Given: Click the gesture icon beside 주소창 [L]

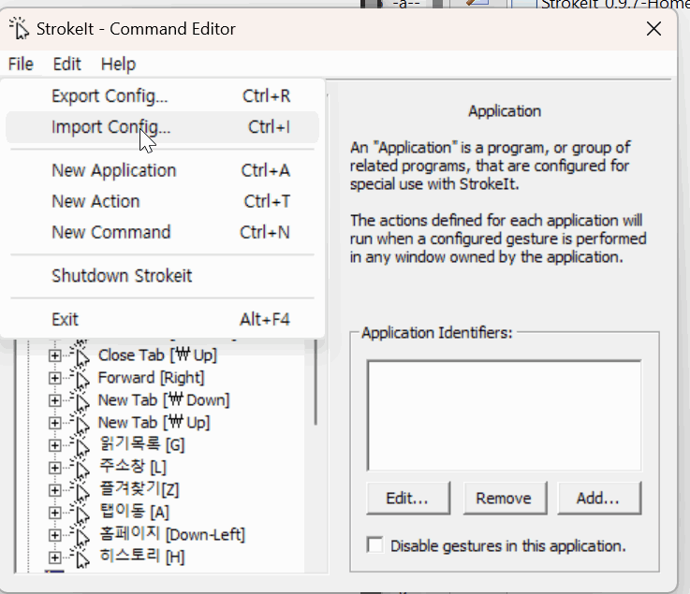Looking at the screenshot, I should (81, 468).
